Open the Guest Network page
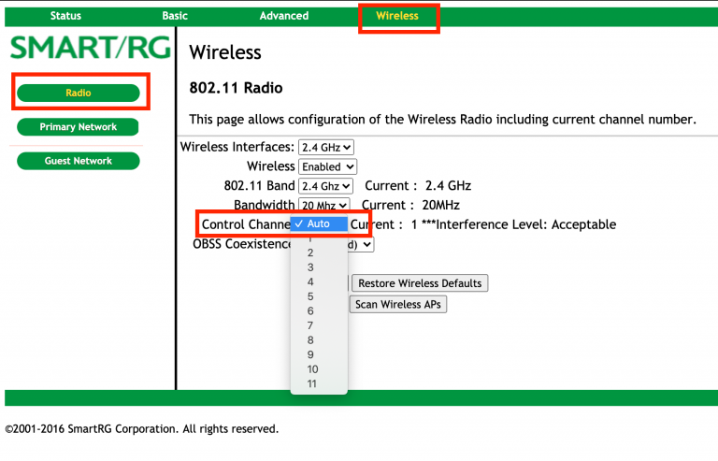 pyautogui.click(x=79, y=161)
